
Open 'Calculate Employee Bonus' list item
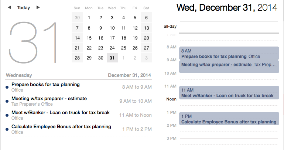coord(61,127)
